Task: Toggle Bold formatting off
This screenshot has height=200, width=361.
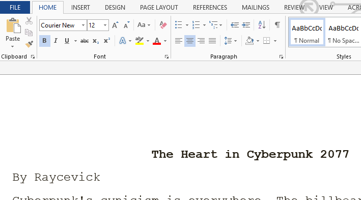Action: (x=45, y=41)
